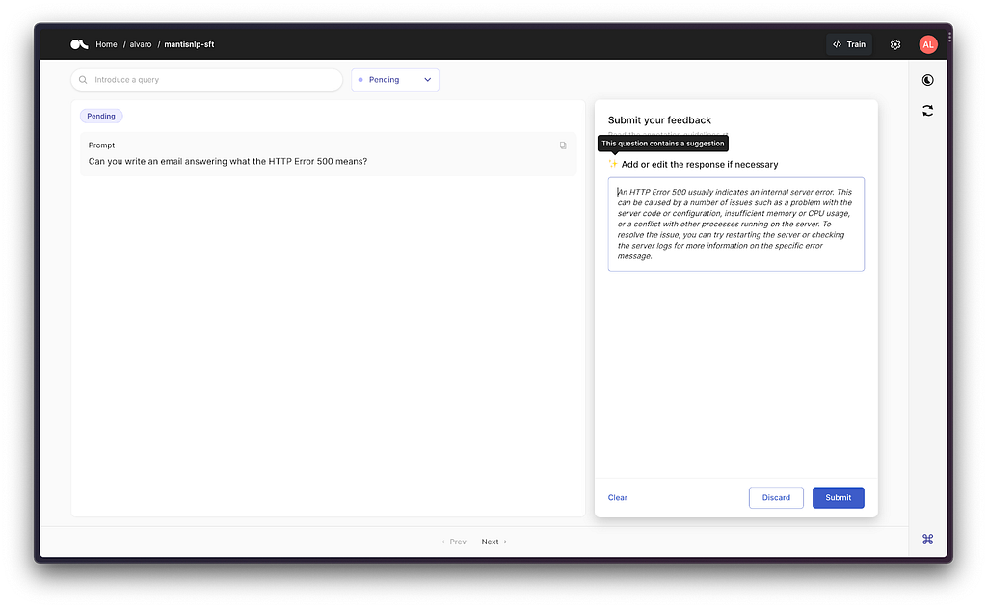Click the 'Add or edit the response' label

coord(700,164)
